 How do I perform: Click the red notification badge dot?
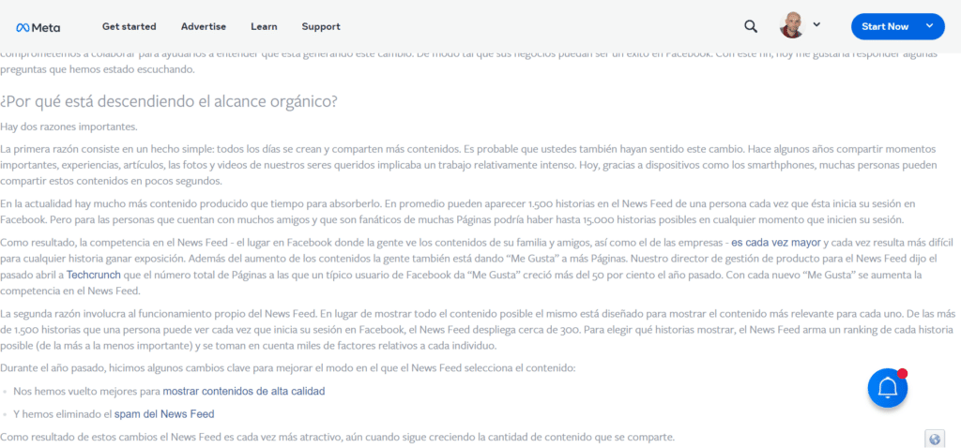pos(902,373)
